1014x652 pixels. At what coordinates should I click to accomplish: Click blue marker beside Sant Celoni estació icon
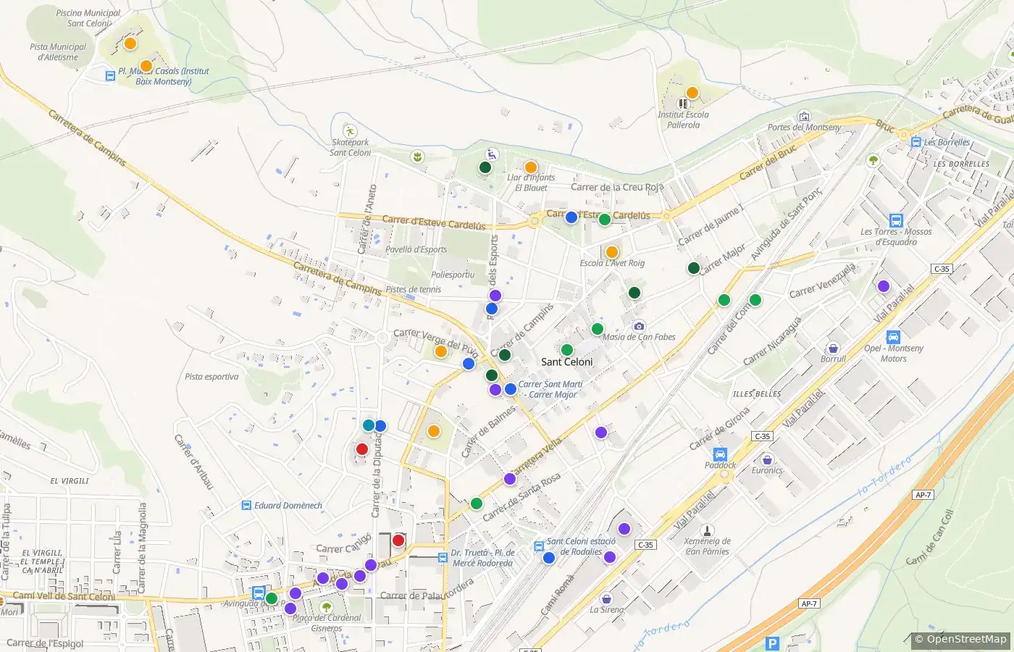(549, 558)
